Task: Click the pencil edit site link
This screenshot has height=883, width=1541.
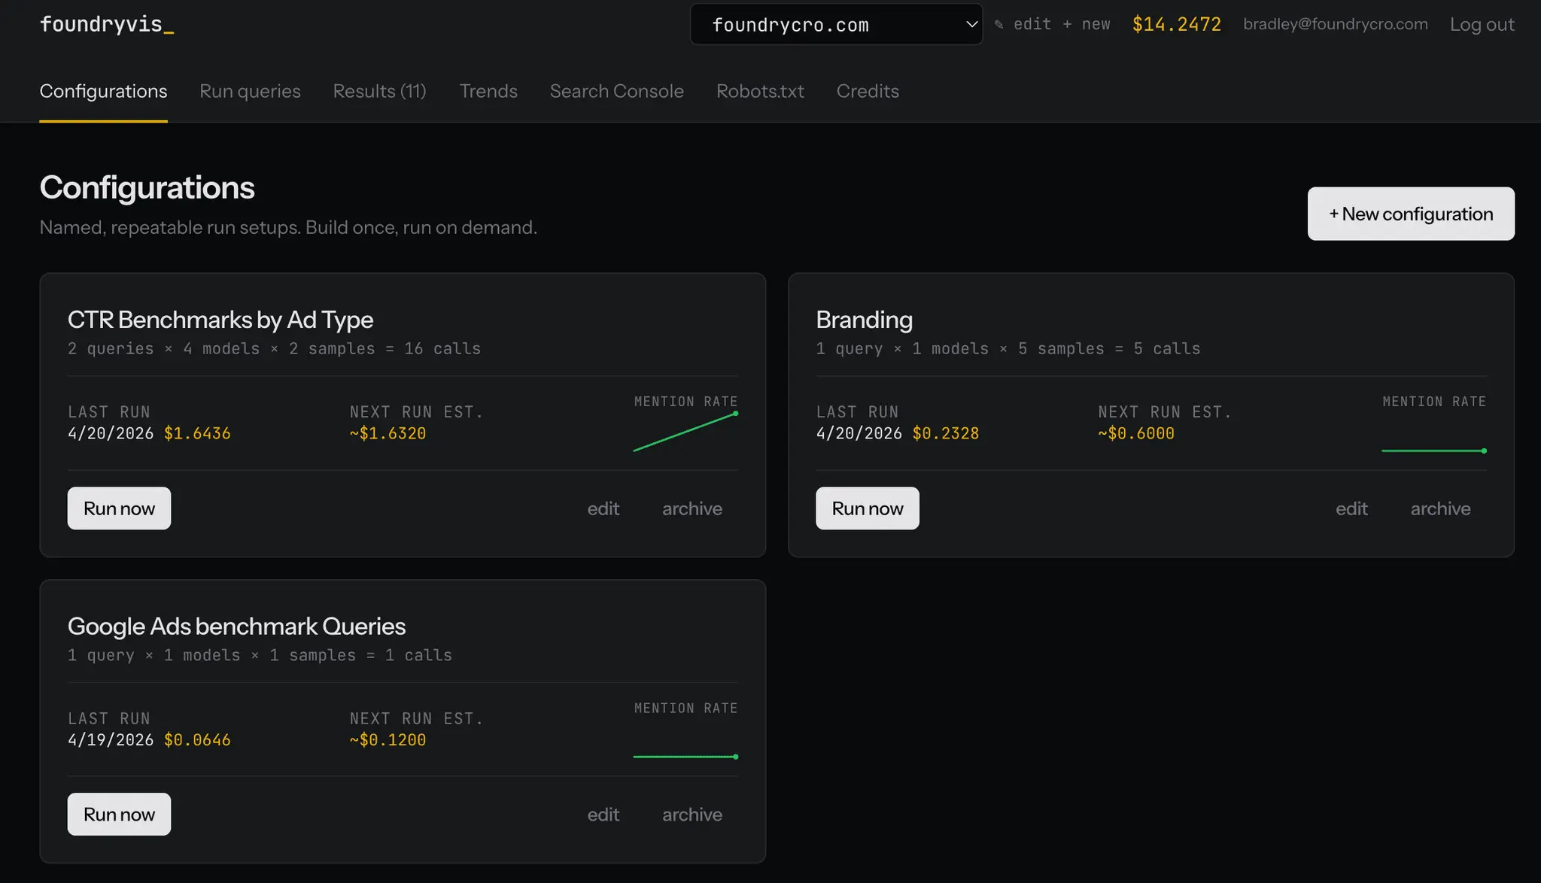Action: click(1023, 24)
